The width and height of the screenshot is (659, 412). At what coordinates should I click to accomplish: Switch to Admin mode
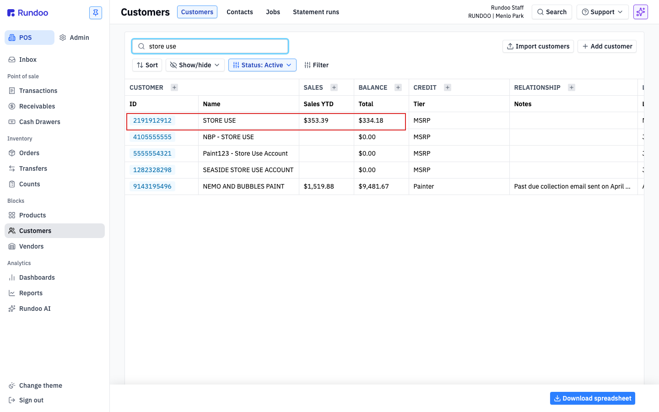(75, 38)
